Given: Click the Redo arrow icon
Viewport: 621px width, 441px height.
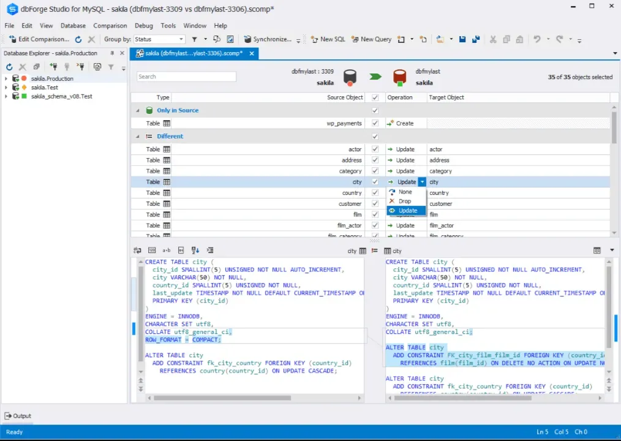Looking at the screenshot, I should 559,39.
